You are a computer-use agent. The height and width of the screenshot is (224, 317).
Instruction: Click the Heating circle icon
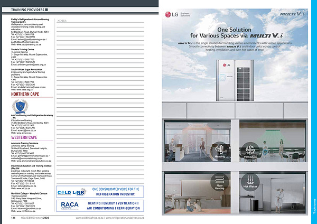[x=220, y=149]
